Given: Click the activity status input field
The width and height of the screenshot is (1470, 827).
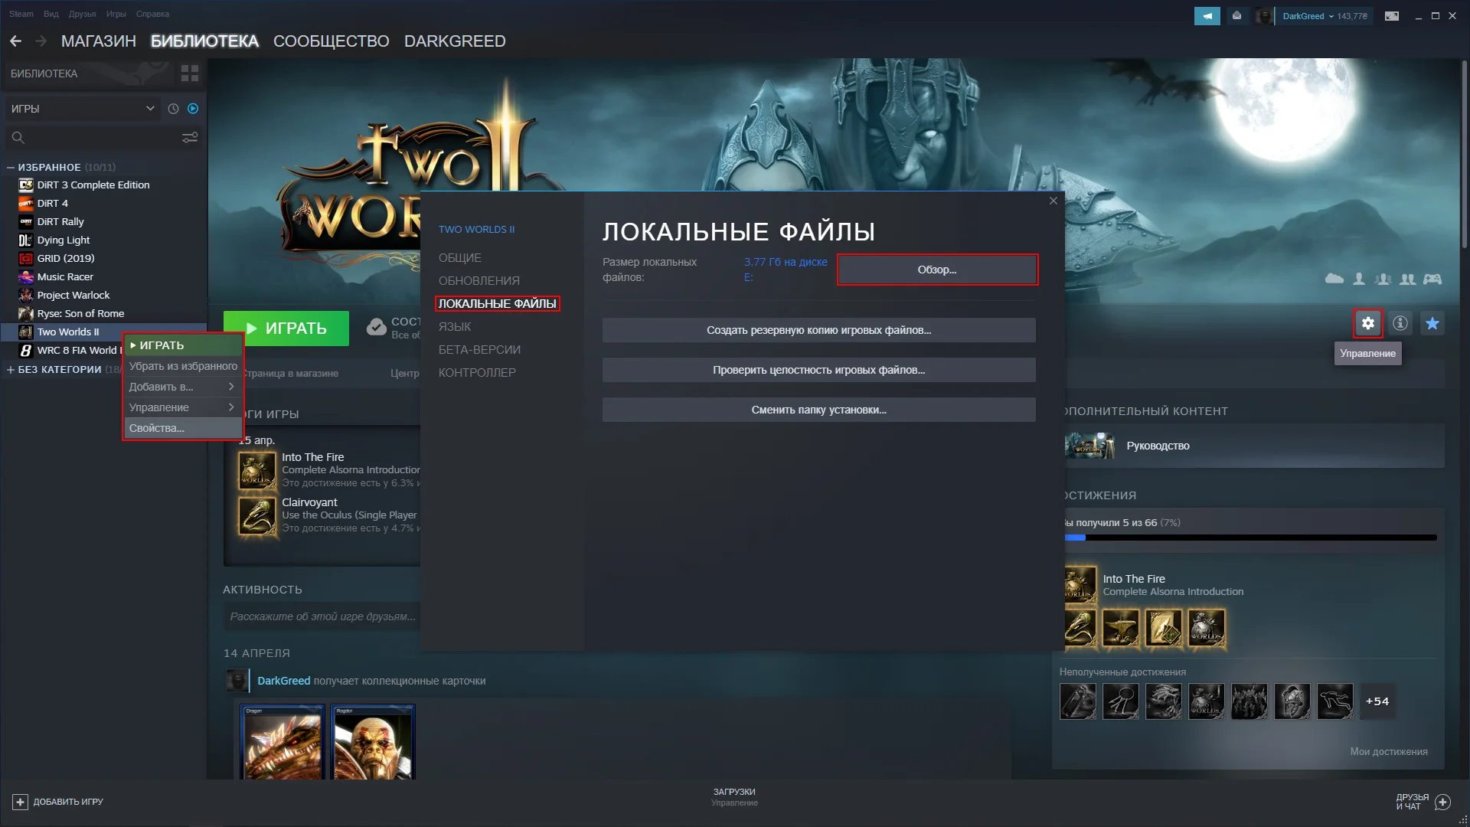Looking at the screenshot, I should (322, 616).
